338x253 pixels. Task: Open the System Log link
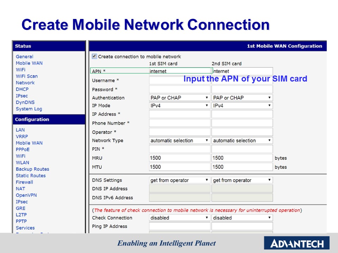(29, 109)
